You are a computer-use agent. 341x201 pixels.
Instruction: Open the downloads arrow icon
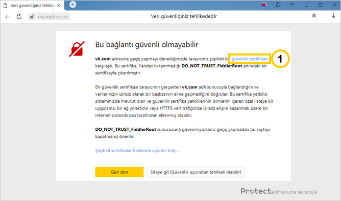click(333, 16)
